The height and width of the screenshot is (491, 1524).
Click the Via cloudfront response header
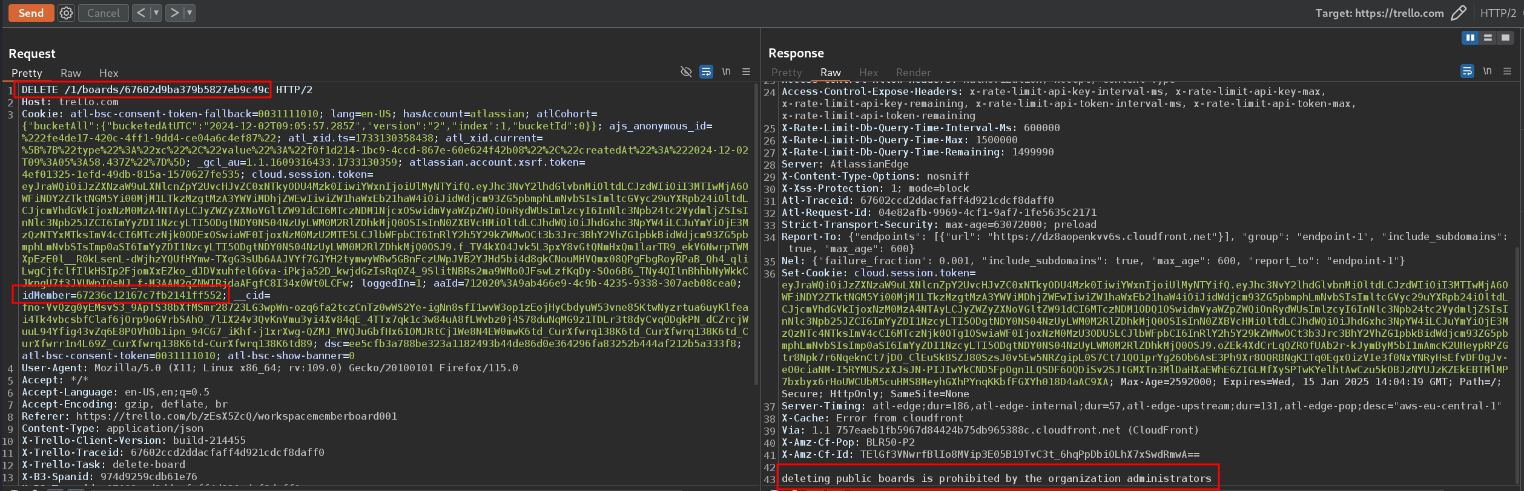991,431
